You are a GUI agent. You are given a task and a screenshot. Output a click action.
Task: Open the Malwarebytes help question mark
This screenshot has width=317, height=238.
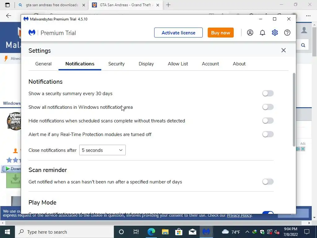[287, 33]
